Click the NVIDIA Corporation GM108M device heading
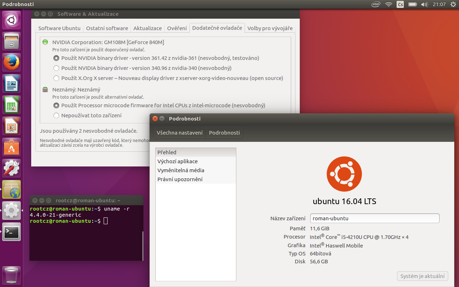The height and width of the screenshot is (287, 459). [108, 42]
